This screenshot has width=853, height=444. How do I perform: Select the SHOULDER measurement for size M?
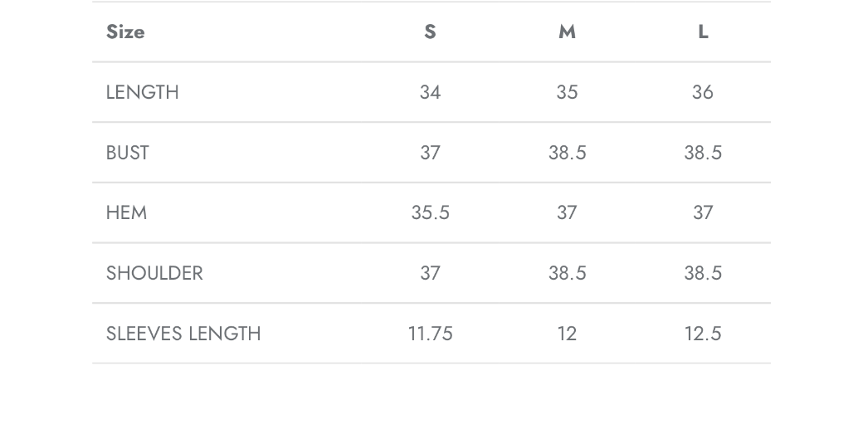pyautogui.click(x=567, y=273)
